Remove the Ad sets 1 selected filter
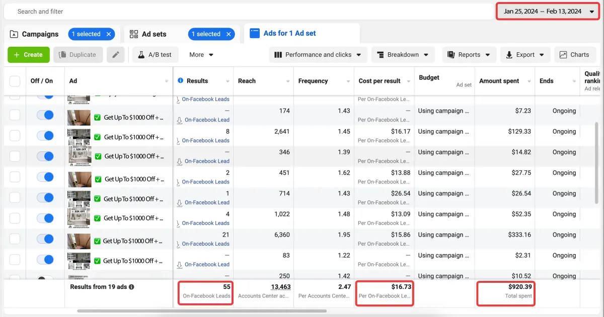 (x=229, y=34)
